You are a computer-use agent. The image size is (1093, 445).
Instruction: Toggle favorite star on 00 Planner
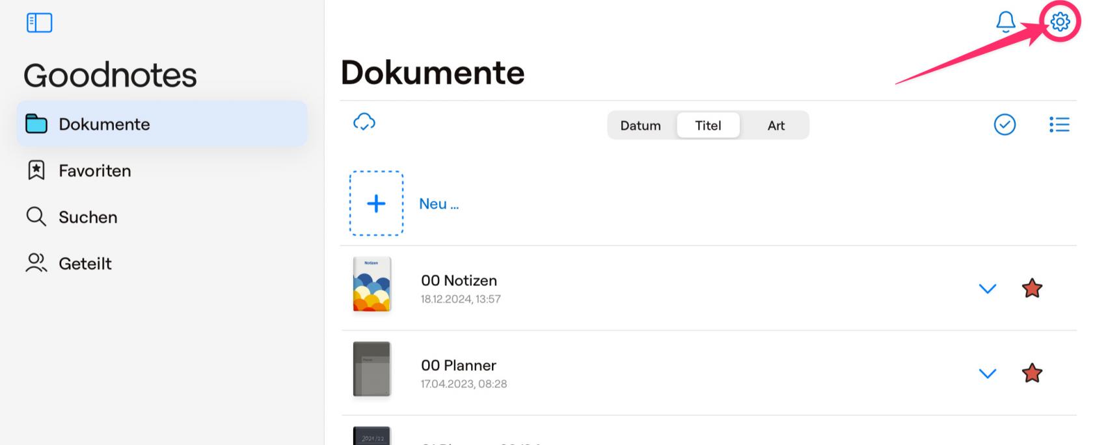point(1032,374)
